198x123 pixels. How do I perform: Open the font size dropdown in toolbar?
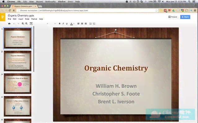coord(55,24)
